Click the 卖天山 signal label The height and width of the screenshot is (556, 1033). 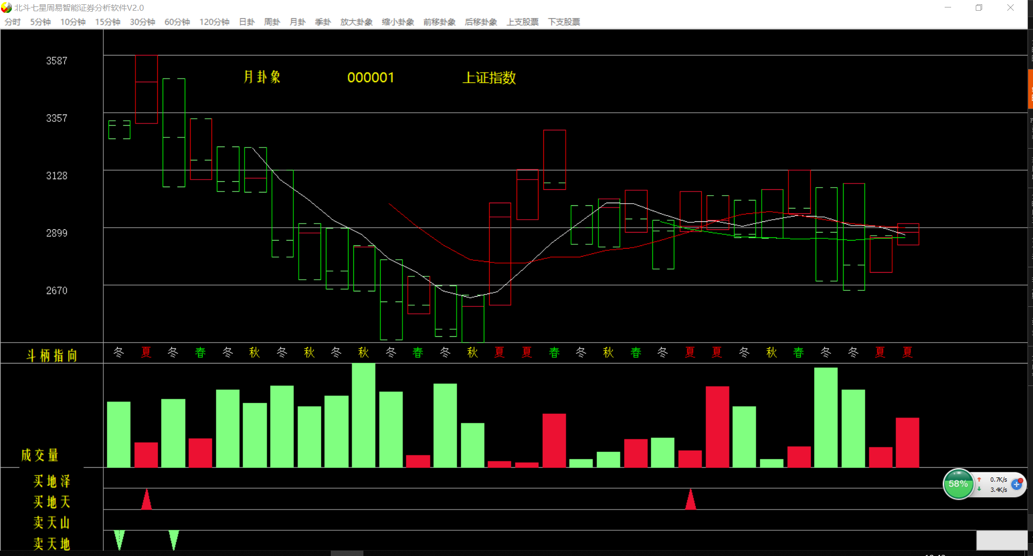[x=52, y=522]
